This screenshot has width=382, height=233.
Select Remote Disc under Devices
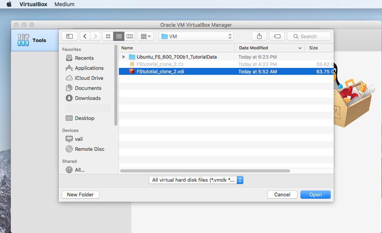[89, 149]
